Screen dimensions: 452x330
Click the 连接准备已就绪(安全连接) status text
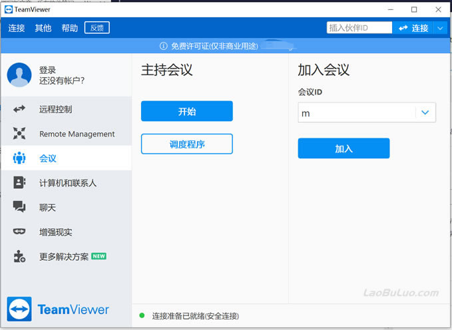(x=196, y=316)
